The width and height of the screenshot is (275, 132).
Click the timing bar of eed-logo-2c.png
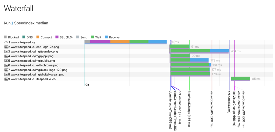tap(179, 47)
